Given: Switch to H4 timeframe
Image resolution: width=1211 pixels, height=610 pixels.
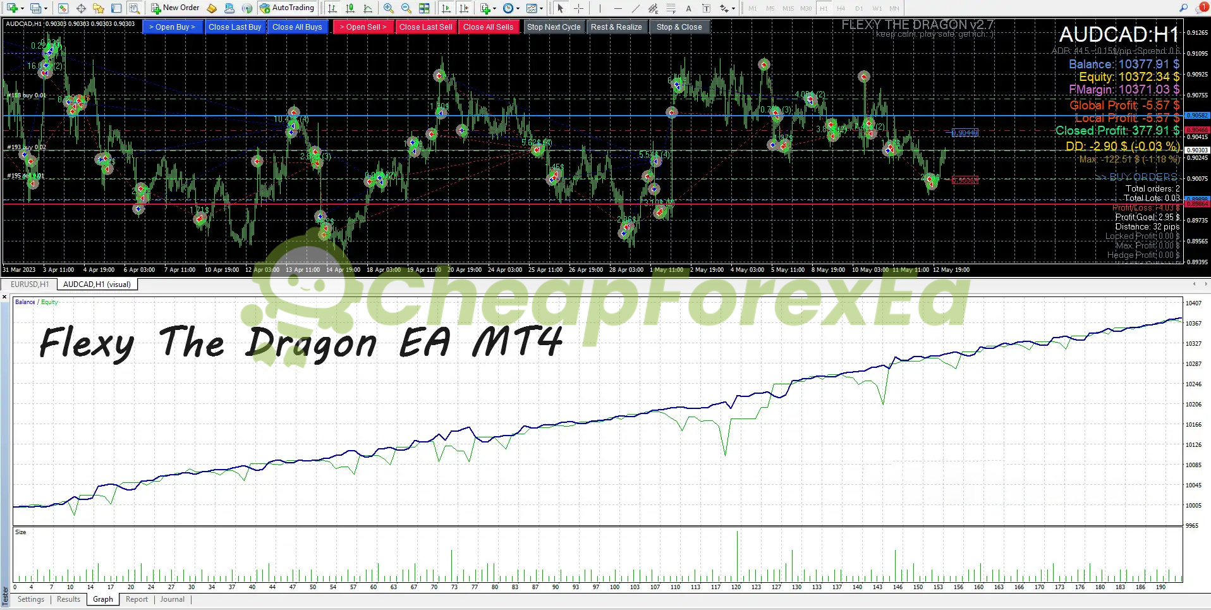Looking at the screenshot, I should click(x=841, y=8).
